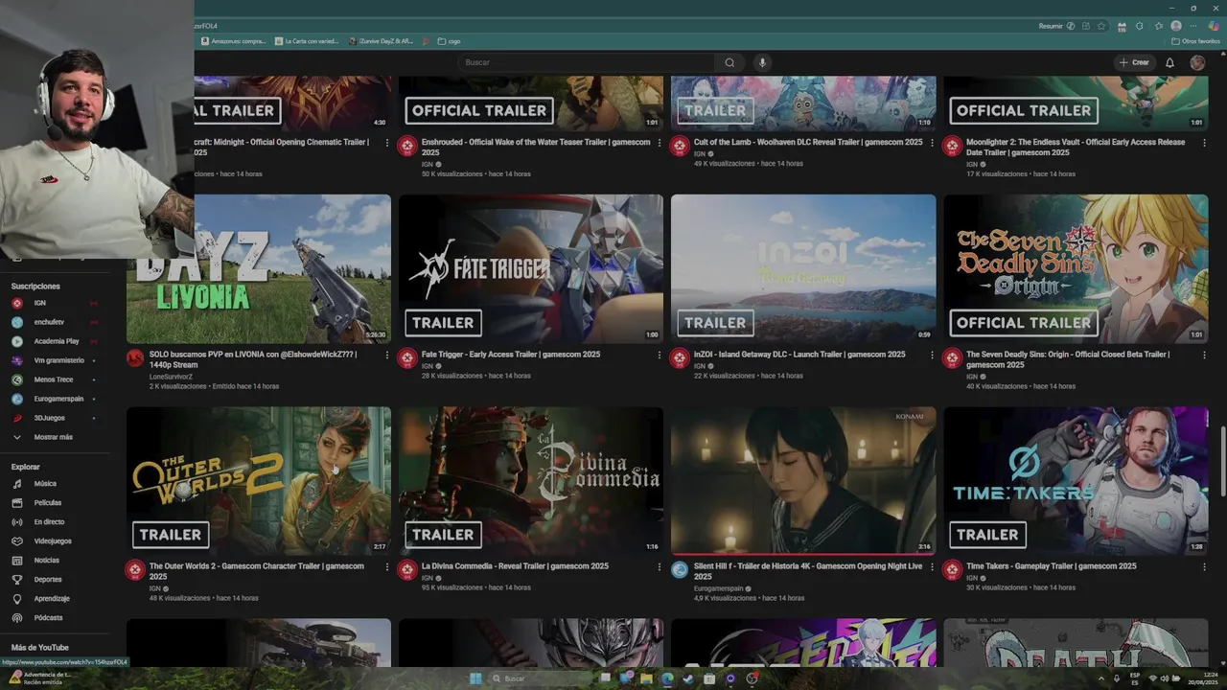Open options menu for Fate Trigger video
Image resolution: width=1227 pixels, height=690 pixels.
tap(660, 356)
